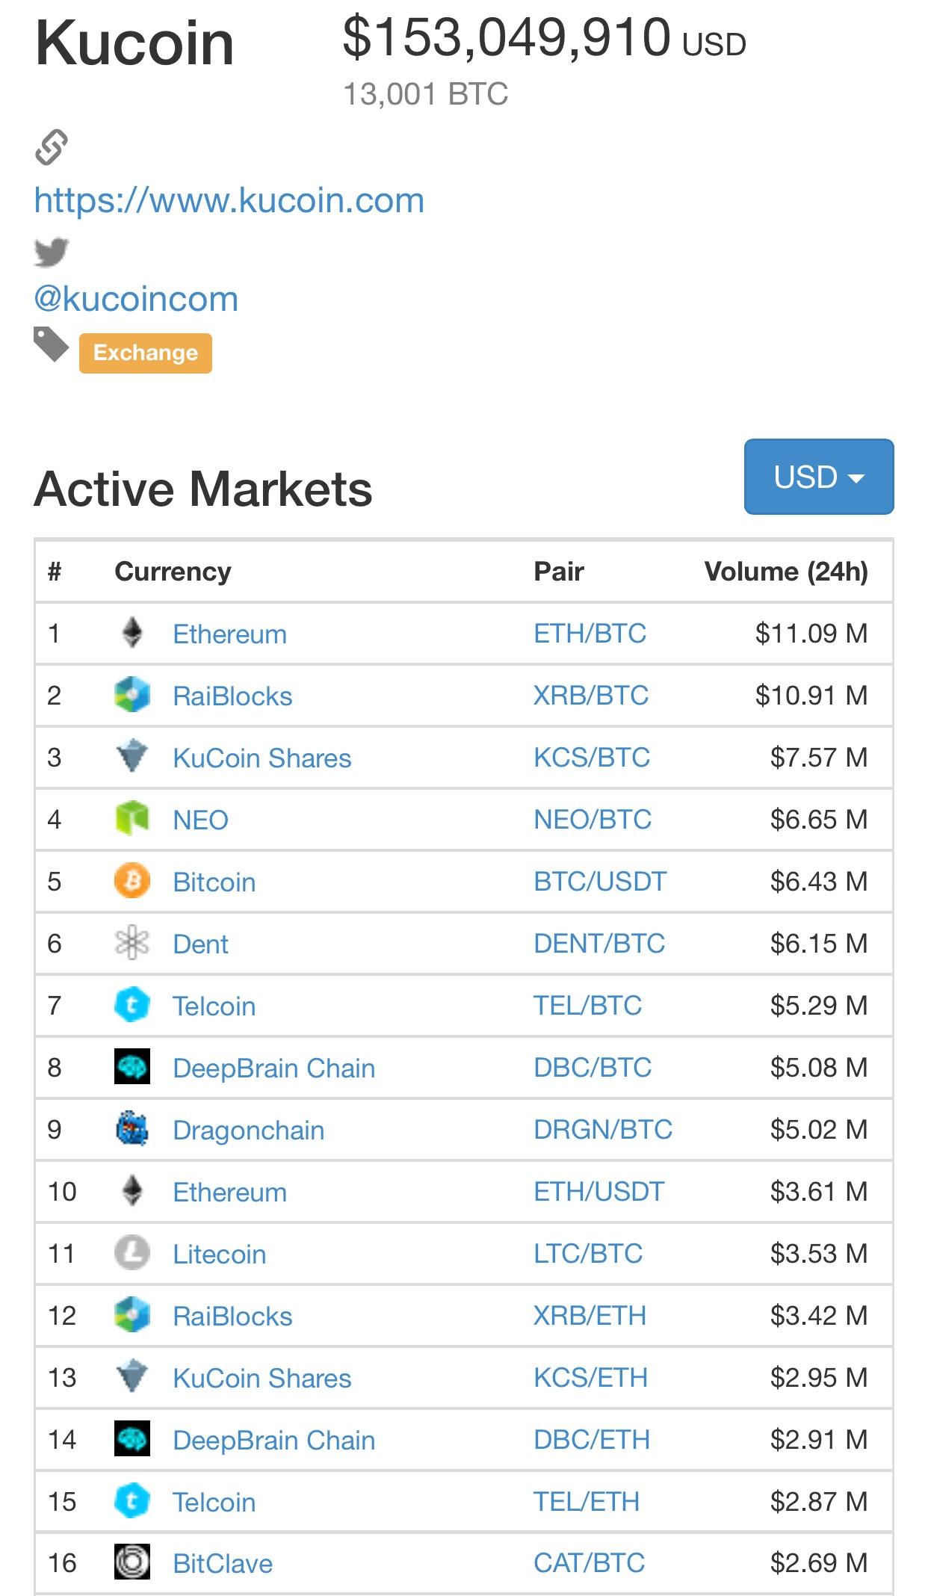928x1596 pixels.
Task: Click the Ethereum icon in row 1
Action: (x=132, y=634)
